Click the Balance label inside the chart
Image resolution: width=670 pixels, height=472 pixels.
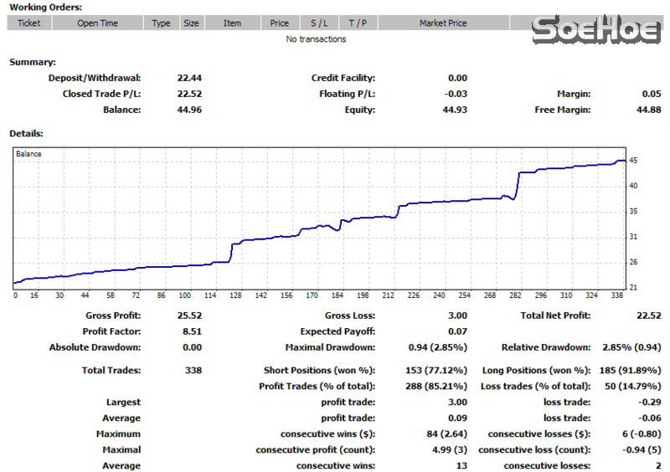tap(28, 154)
